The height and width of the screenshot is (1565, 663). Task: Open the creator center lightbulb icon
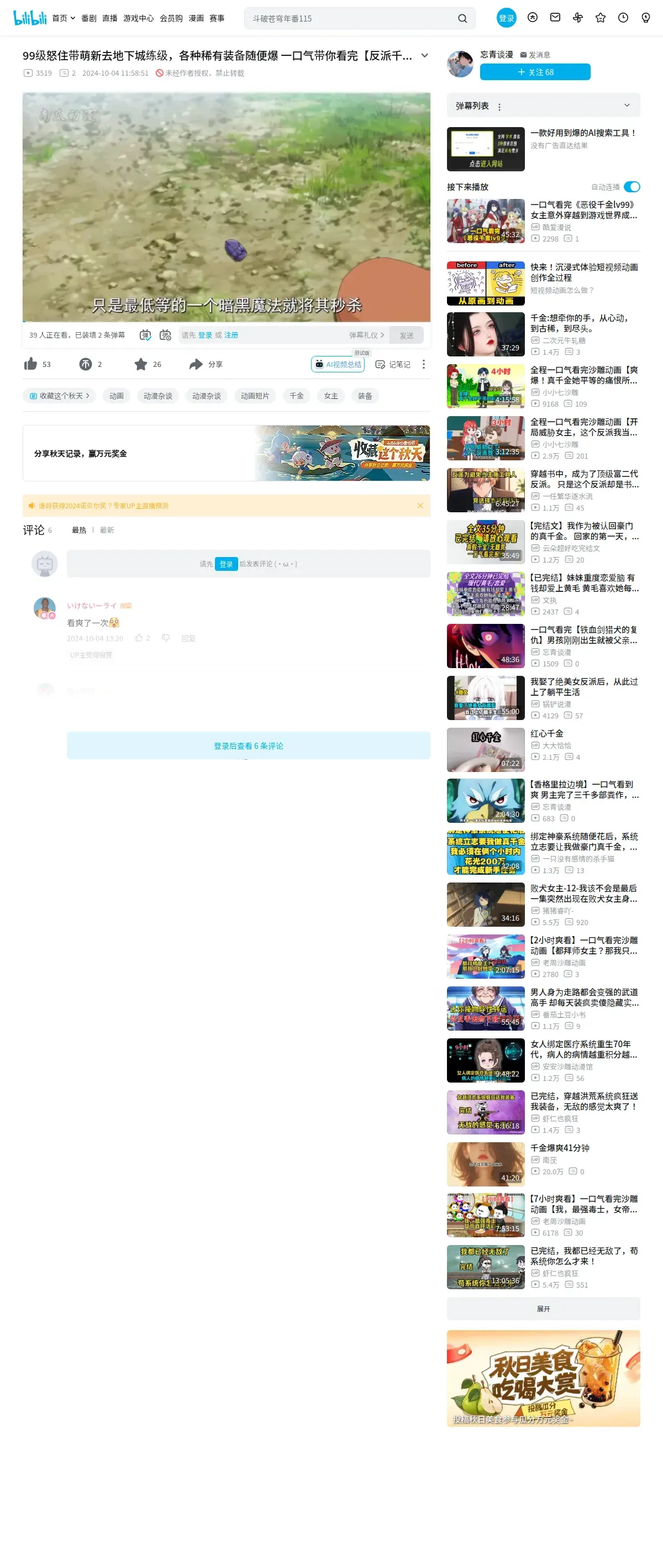(646, 18)
